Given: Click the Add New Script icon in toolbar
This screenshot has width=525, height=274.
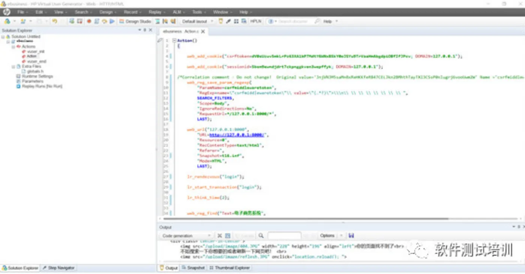Looking at the screenshot, I should (x=7, y=21).
